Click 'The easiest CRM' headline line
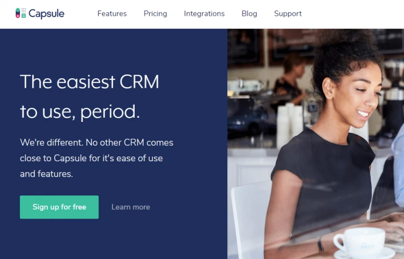This screenshot has width=404, height=259. (x=89, y=82)
